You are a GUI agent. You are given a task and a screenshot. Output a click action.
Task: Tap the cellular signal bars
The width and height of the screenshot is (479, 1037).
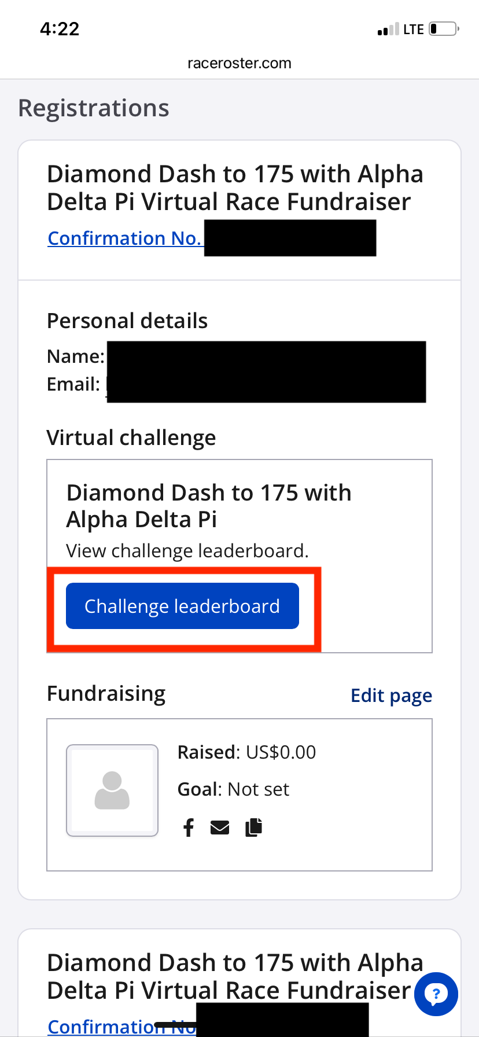388,29
